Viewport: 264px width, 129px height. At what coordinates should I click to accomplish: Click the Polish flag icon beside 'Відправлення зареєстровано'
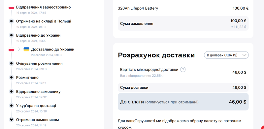(12, 7)
